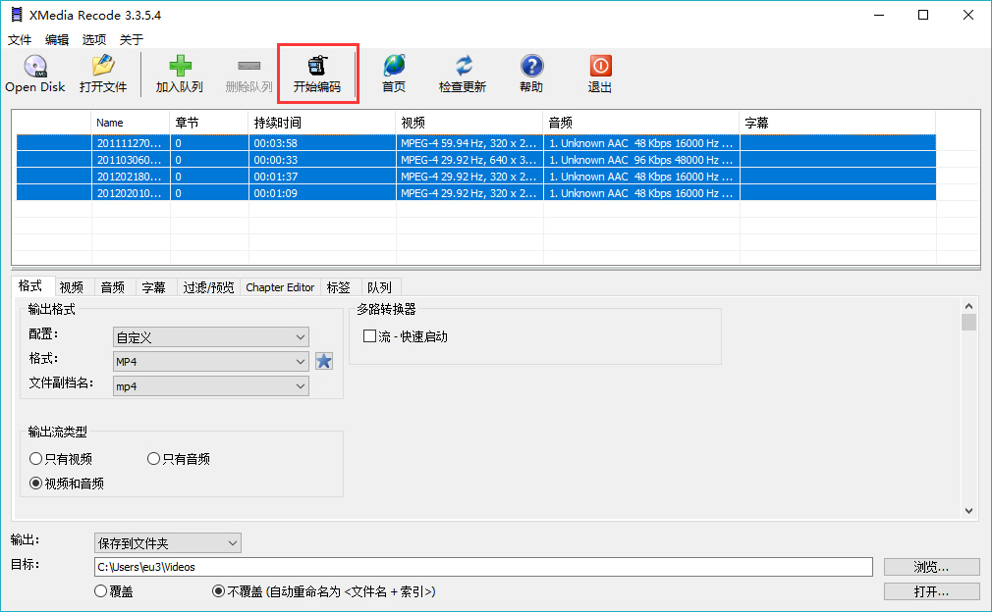Click the 字幕 column header in file list

click(838, 123)
